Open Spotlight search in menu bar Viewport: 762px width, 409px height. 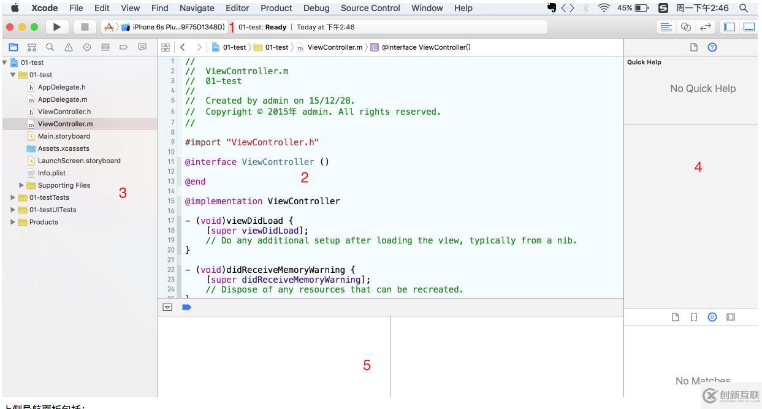coord(744,8)
